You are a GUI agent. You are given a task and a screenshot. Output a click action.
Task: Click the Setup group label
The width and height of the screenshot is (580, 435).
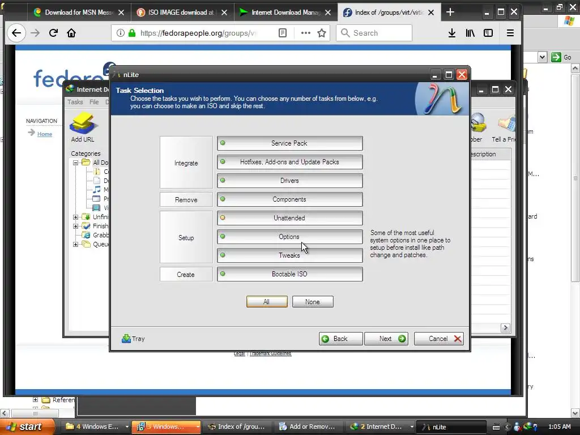pos(186,237)
